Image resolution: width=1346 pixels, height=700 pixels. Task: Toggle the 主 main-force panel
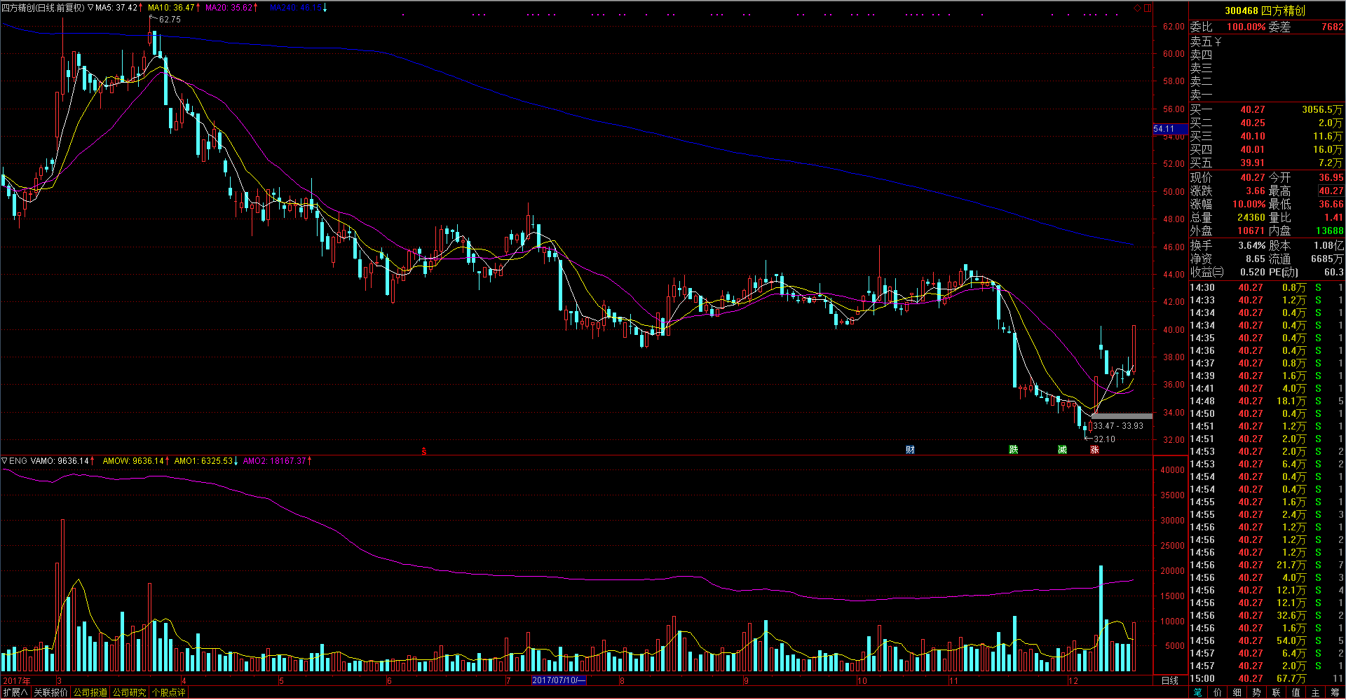point(1315,692)
